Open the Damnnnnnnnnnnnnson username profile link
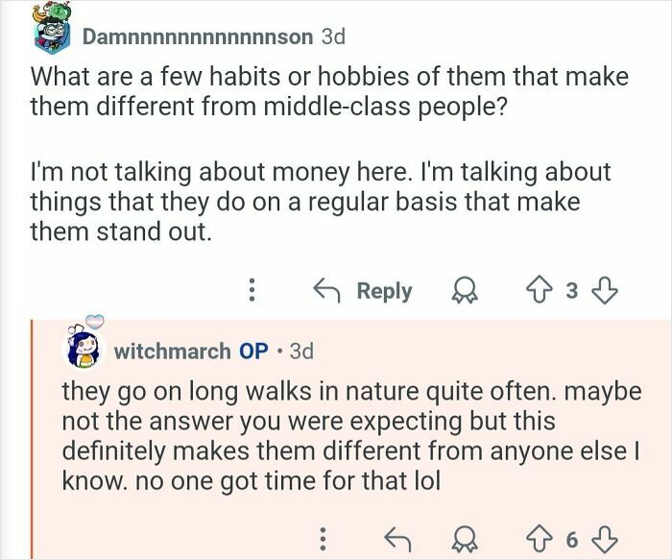 tap(198, 37)
